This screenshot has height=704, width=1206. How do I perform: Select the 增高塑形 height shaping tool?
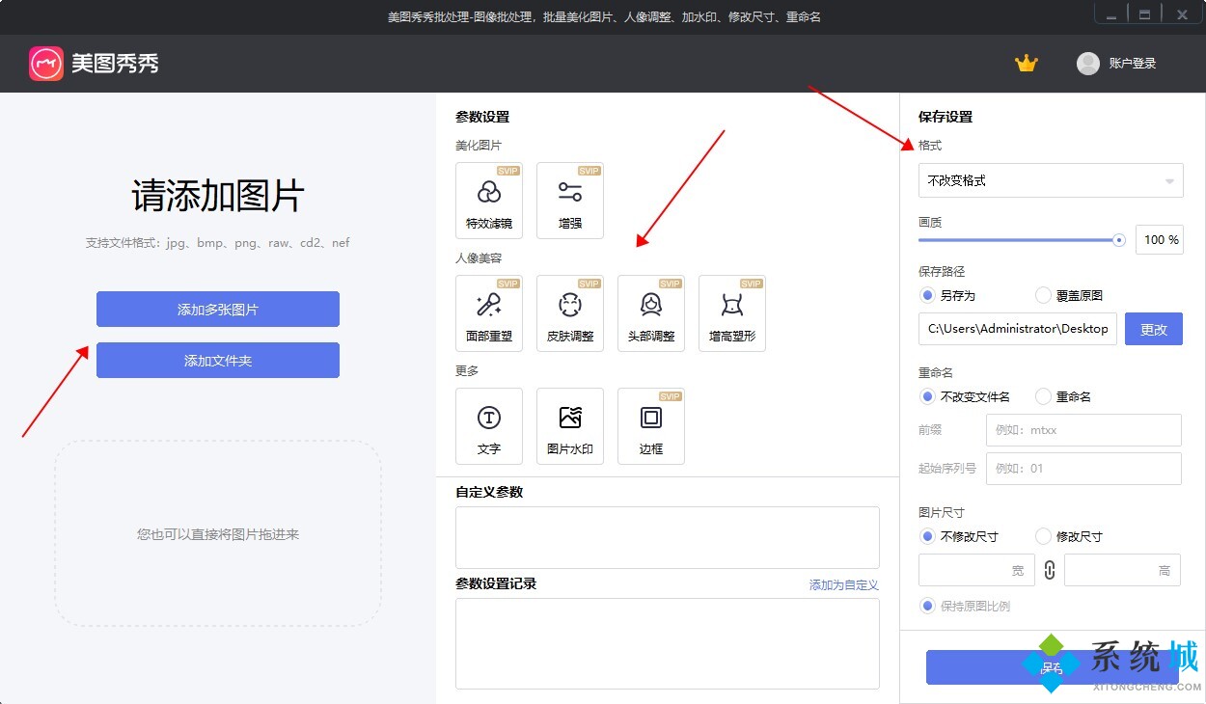[732, 313]
